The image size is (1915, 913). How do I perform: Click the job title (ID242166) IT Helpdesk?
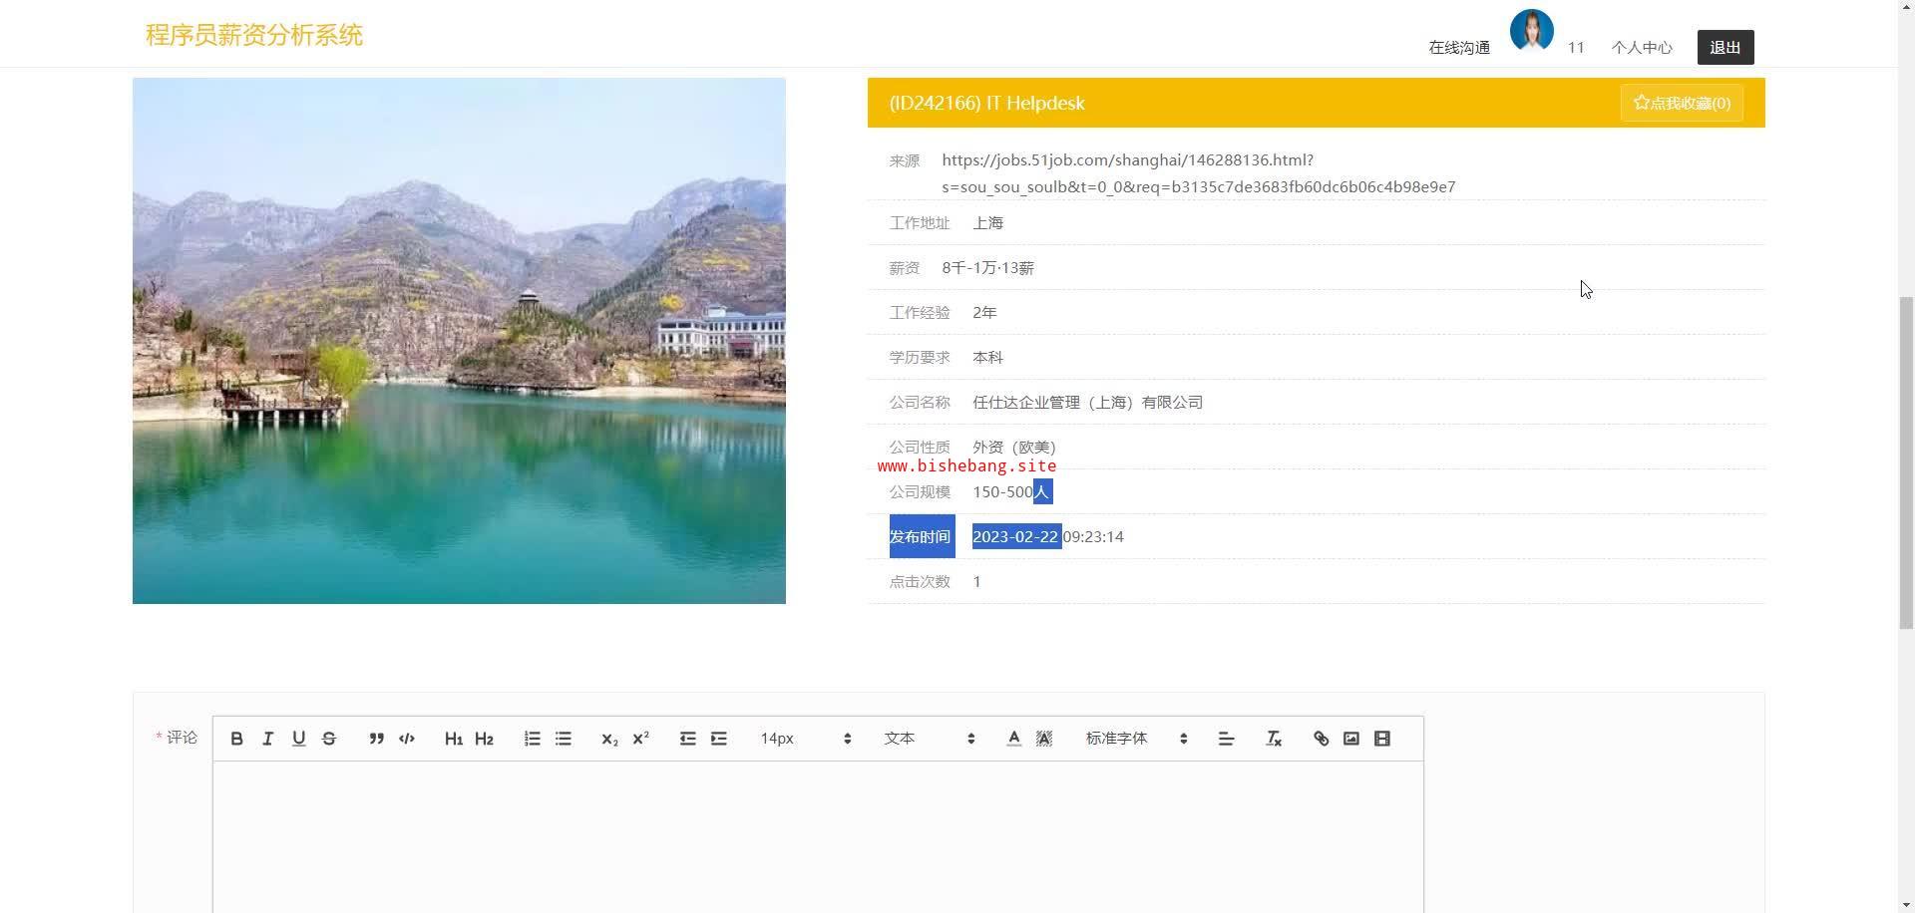pos(986,103)
